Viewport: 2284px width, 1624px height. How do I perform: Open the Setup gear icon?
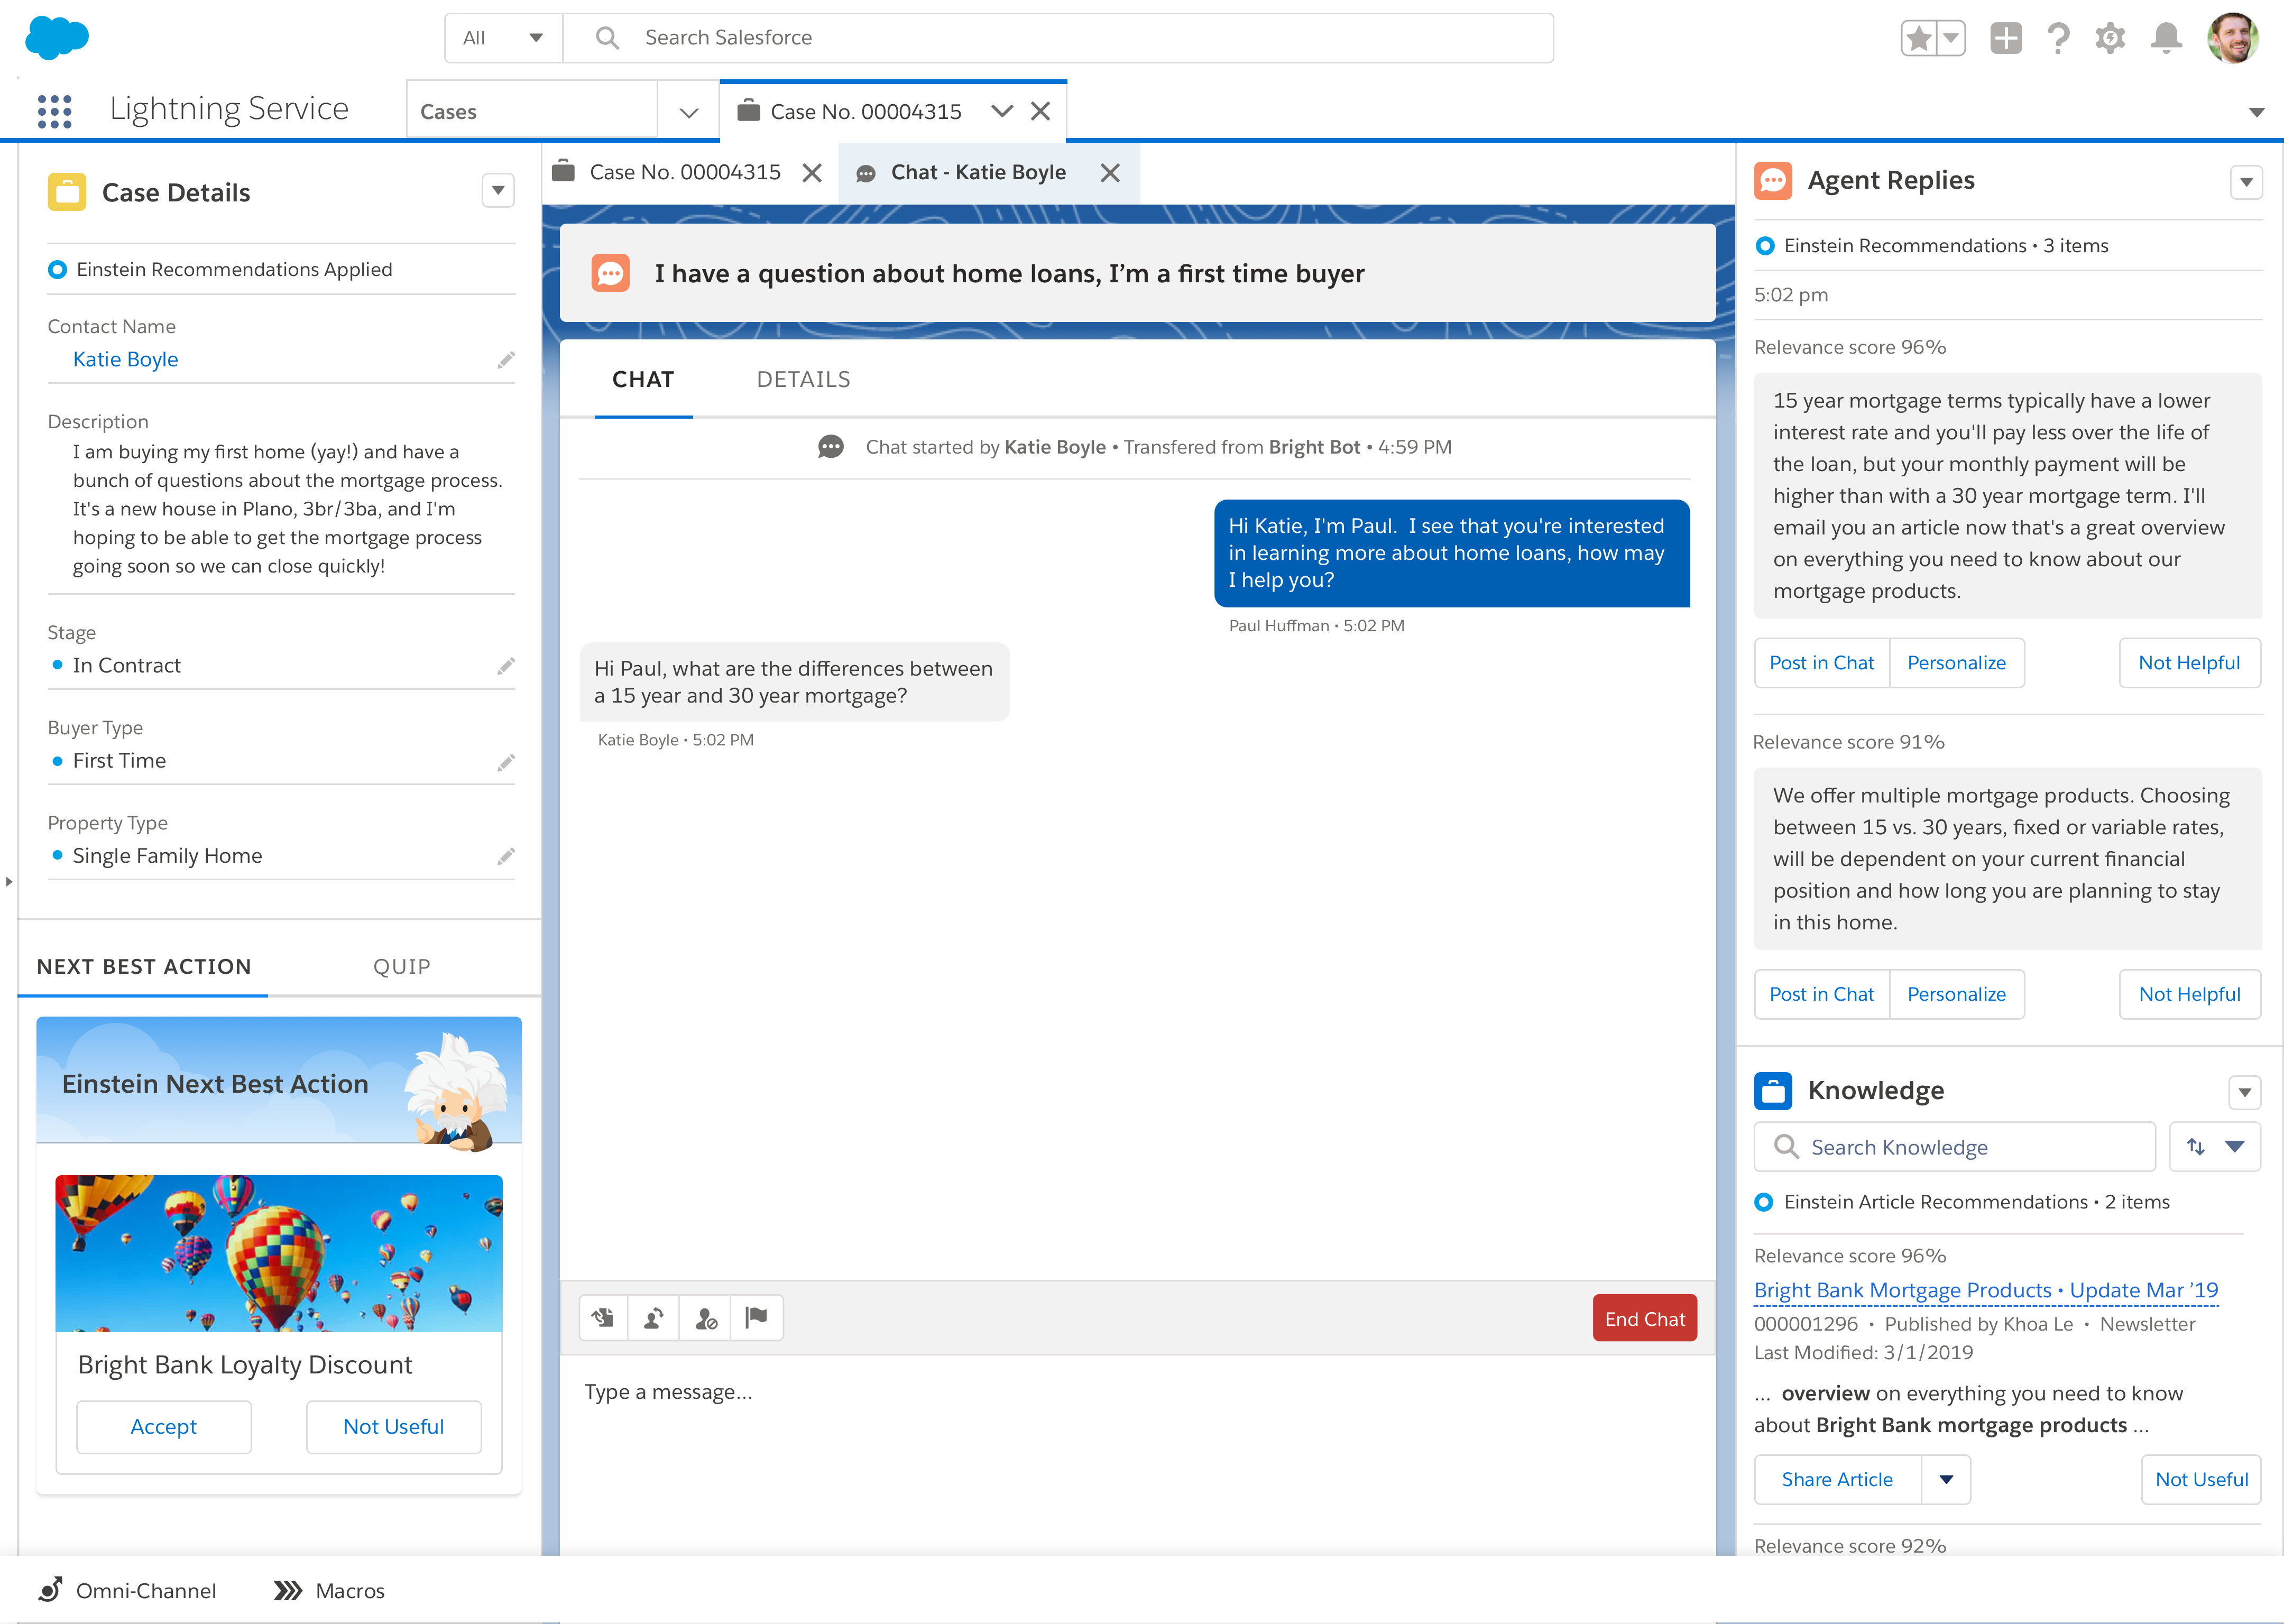(x=2110, y=38)
